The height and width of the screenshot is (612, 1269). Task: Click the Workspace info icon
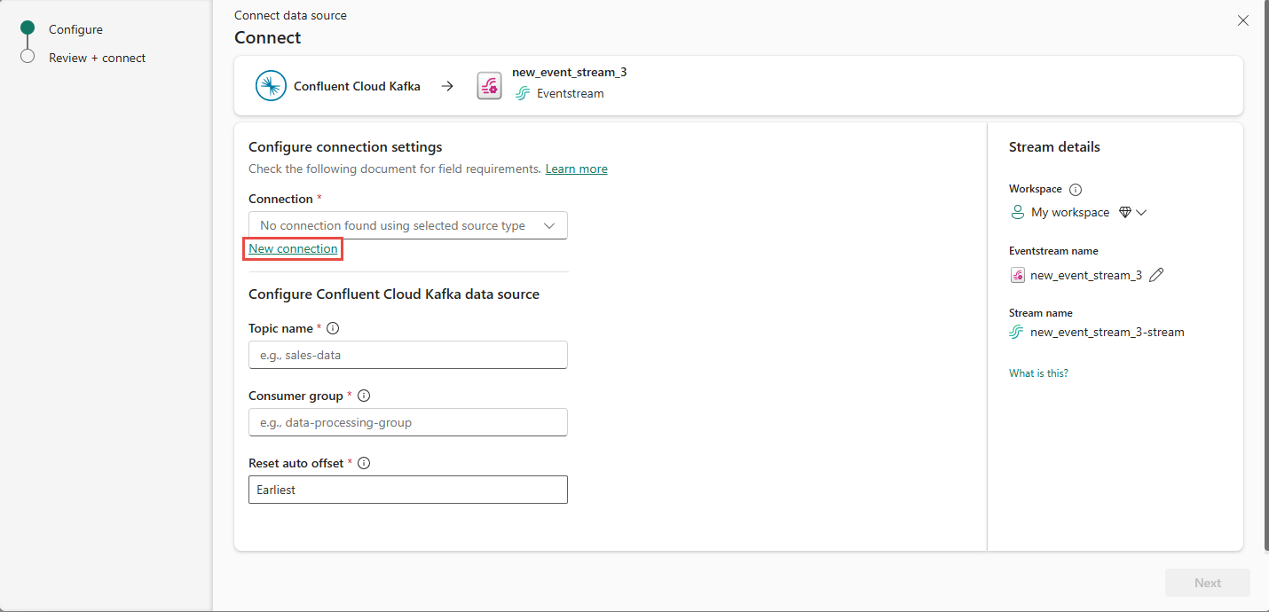tap(1076, 189)
